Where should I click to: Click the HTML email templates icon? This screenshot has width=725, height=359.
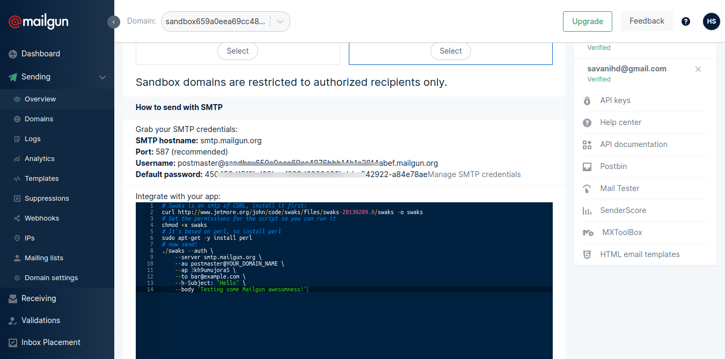pyautogui.click(x=587, y=254)
